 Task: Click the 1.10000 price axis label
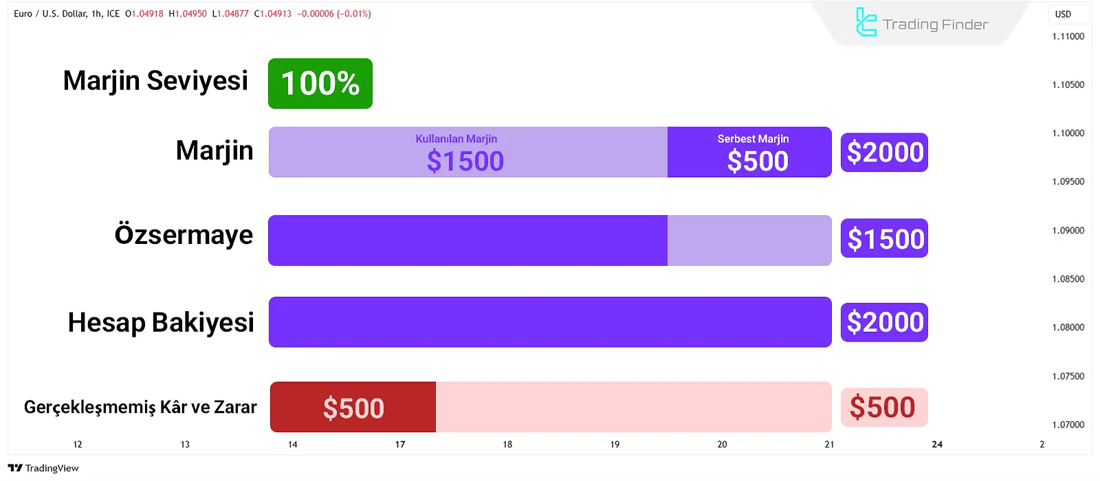[x=1068, y=133]
